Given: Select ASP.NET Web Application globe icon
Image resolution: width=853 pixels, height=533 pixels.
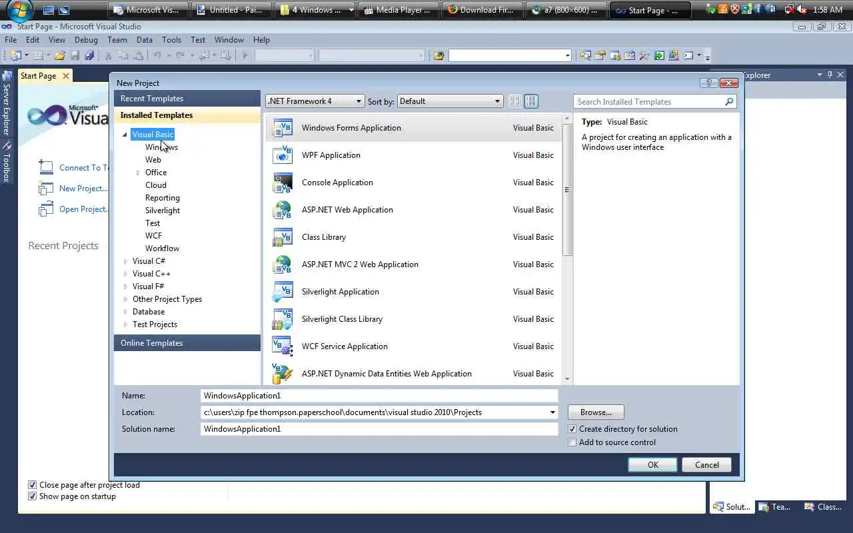Looking at the screenshot, I should (283, 210).
